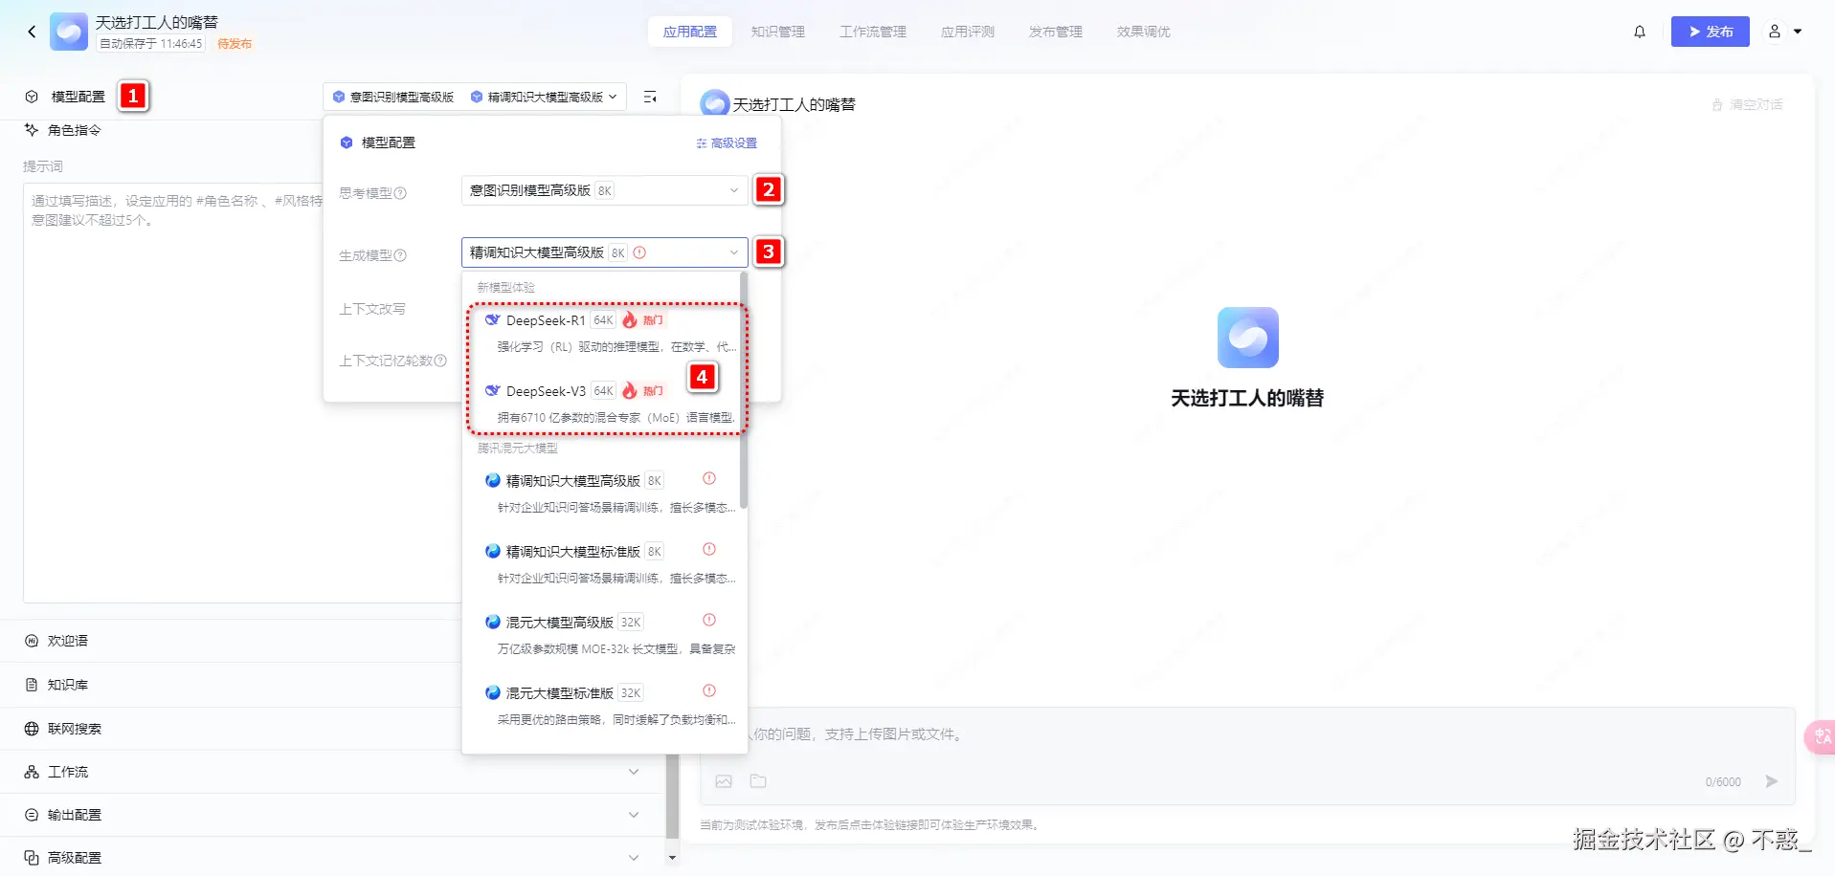Click the 欢迎语 section icon
The height and width of the screenshot is (876, 1835).
click(32, 641)
